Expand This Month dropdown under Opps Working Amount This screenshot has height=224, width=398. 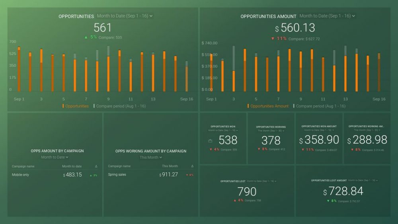(x=151, y=157)
